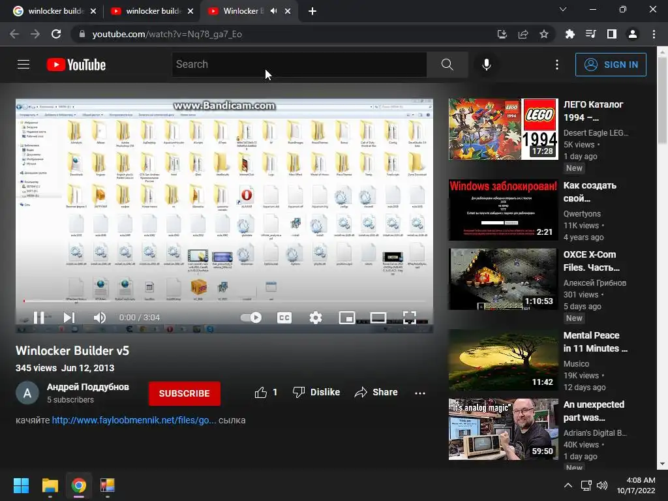Go forward in browser history
The image size is (668, 501).
coord(35,34)
